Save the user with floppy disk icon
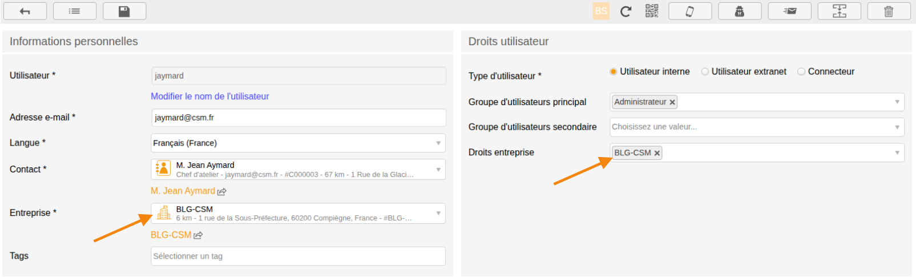 pyautogui.click(x=124, y=11)
